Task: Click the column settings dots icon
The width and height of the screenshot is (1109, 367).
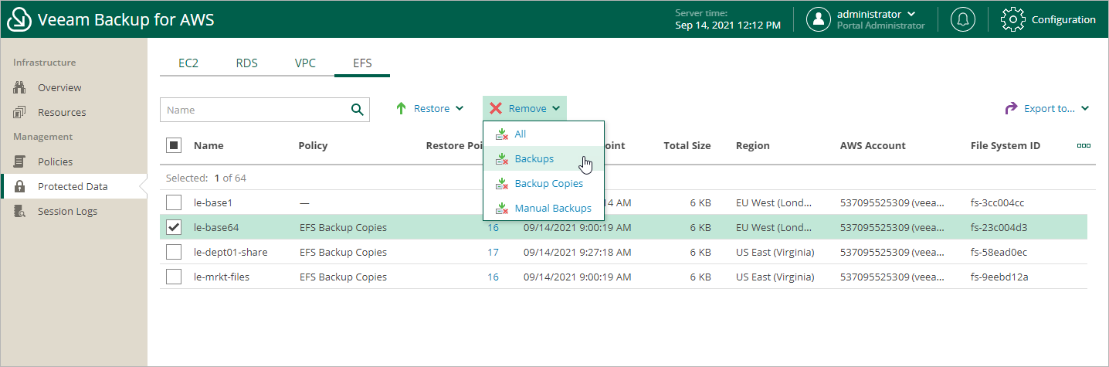Action: click(x=1084, y=145)
